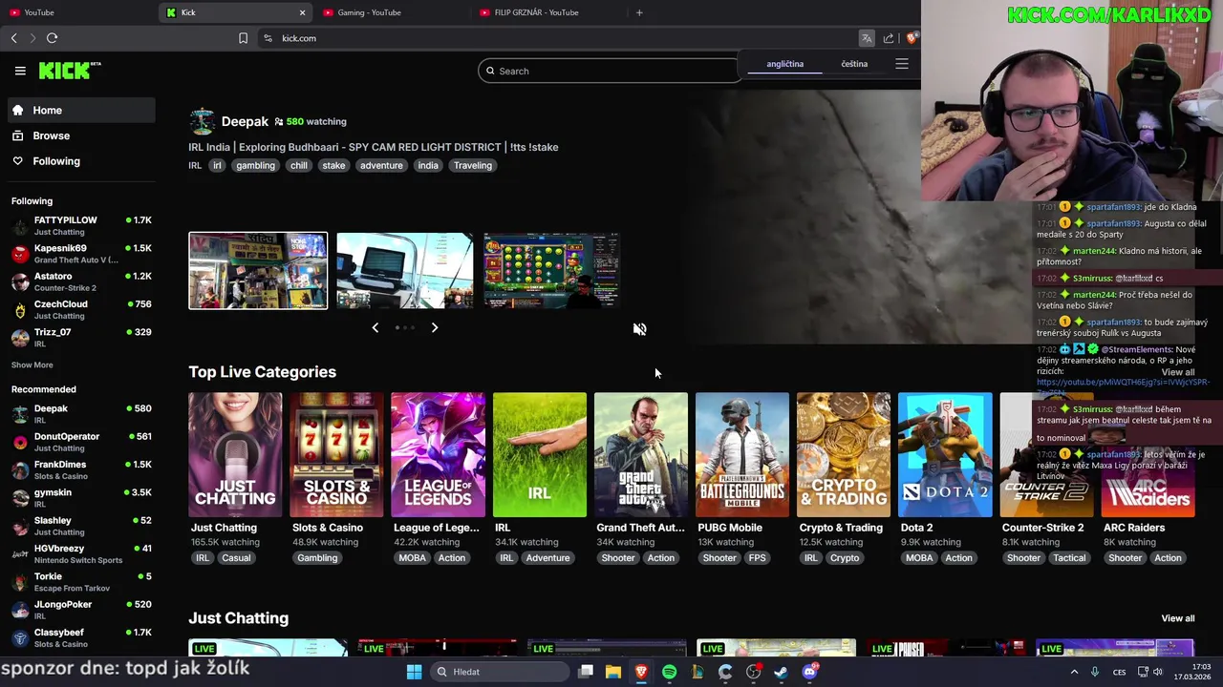Click browser back arrow
Viewport: 1223px width, 687px height.
(13, 38)
